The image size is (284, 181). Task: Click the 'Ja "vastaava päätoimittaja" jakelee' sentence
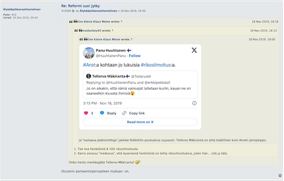click(173, 140)
